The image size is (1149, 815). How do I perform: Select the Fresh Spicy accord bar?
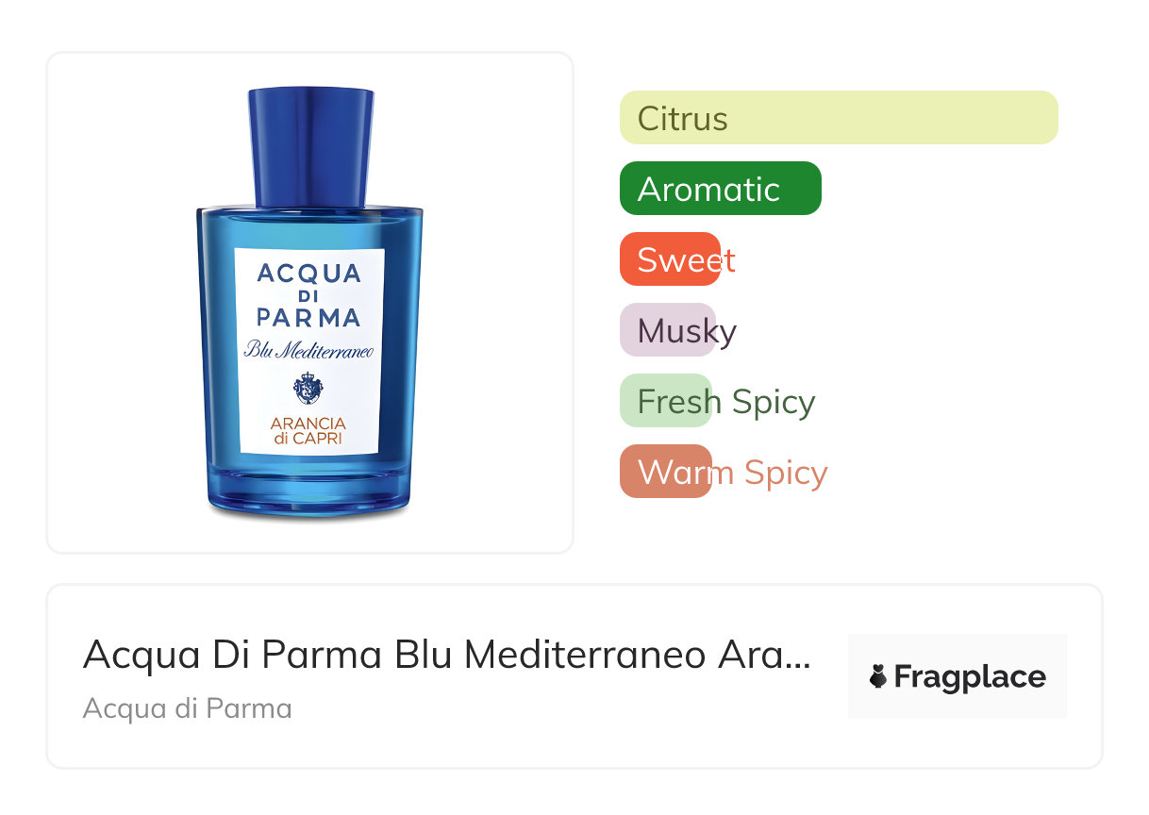point(665,401)
